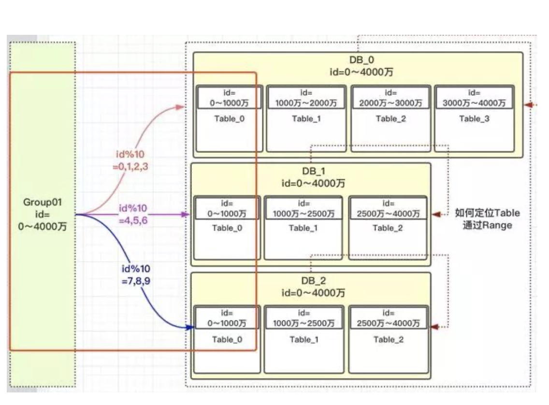Click the blue id%10 =7,8,9 label
Image resolution: width=549 pixels, height=405 pixels.
tap(136, 274)
